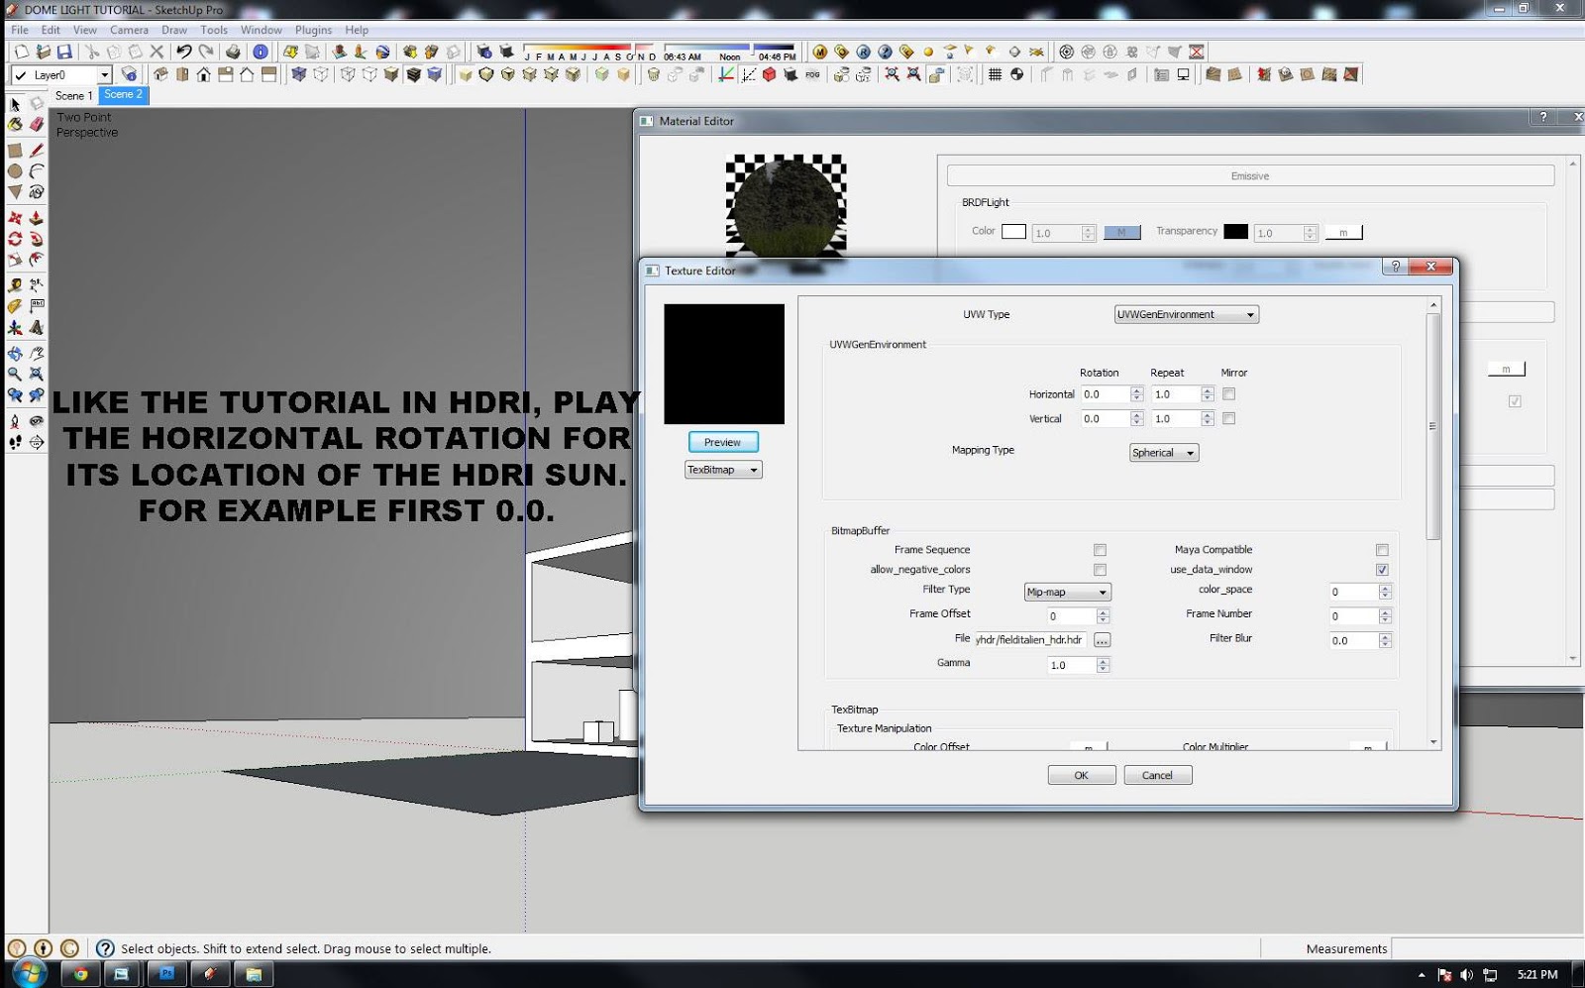The height and width of the screenshot is (988, 1585).
Task: Click the HDR file browse button
Action: pos(1102,639)
